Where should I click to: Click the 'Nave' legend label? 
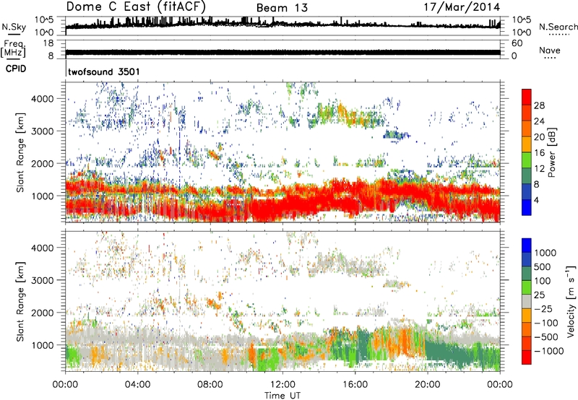coord(549,50)
